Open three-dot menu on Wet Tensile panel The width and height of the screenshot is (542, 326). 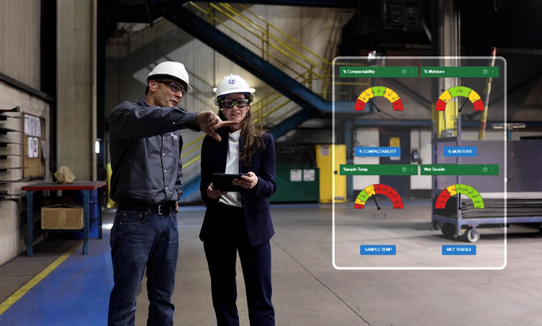pos(494,170)
